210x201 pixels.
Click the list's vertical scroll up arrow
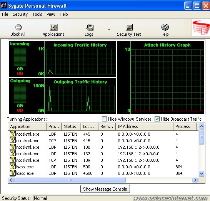(x=202, y=126)
